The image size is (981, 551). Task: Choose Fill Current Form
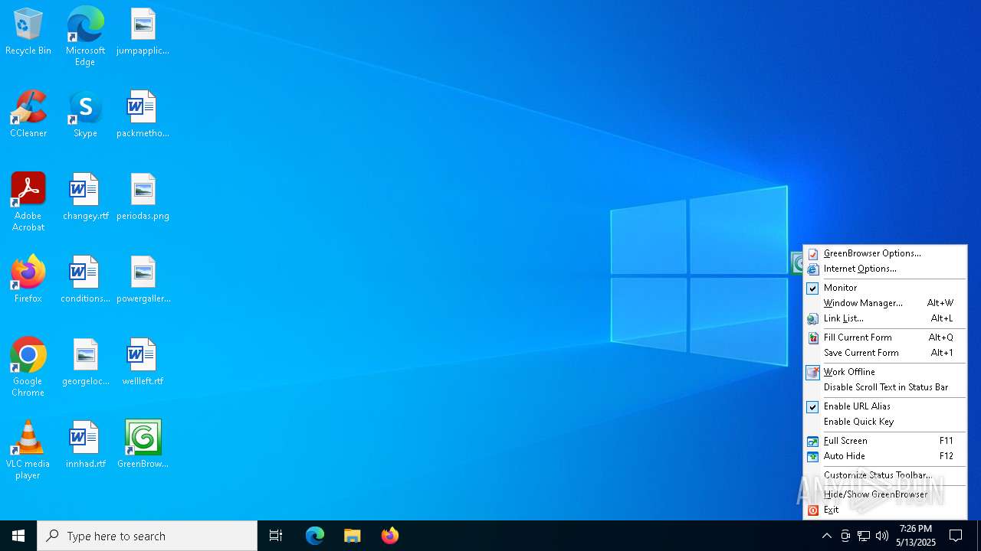pos(885,337)
